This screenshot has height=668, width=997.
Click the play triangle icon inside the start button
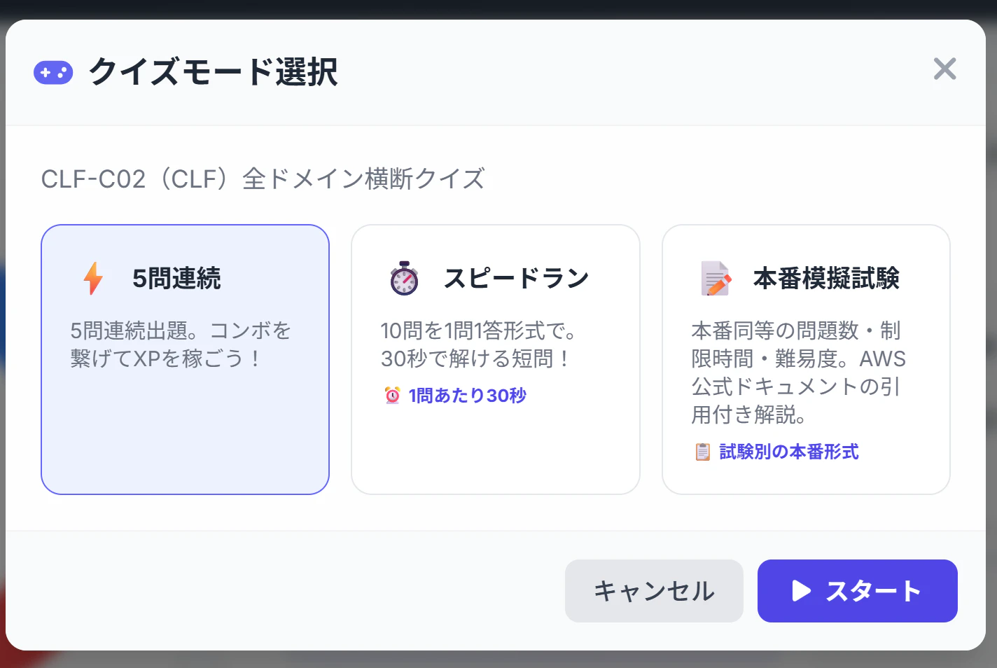(x=801, y=591)
